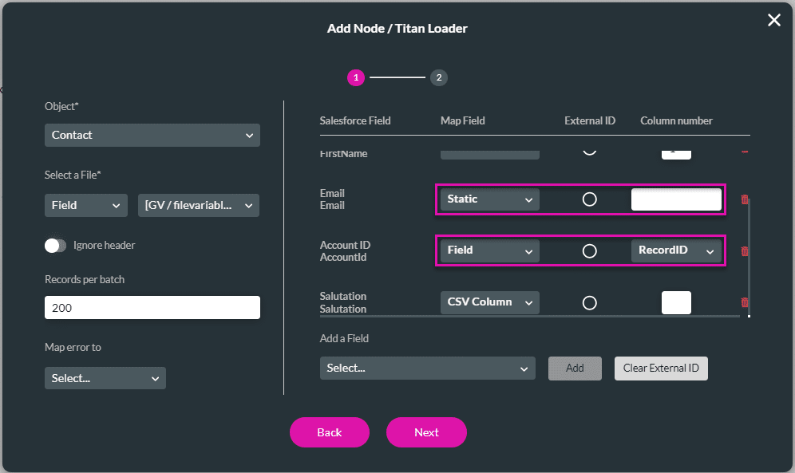Click trash icon for Account ID row
The image size is (795, 473).
point(745,251)
